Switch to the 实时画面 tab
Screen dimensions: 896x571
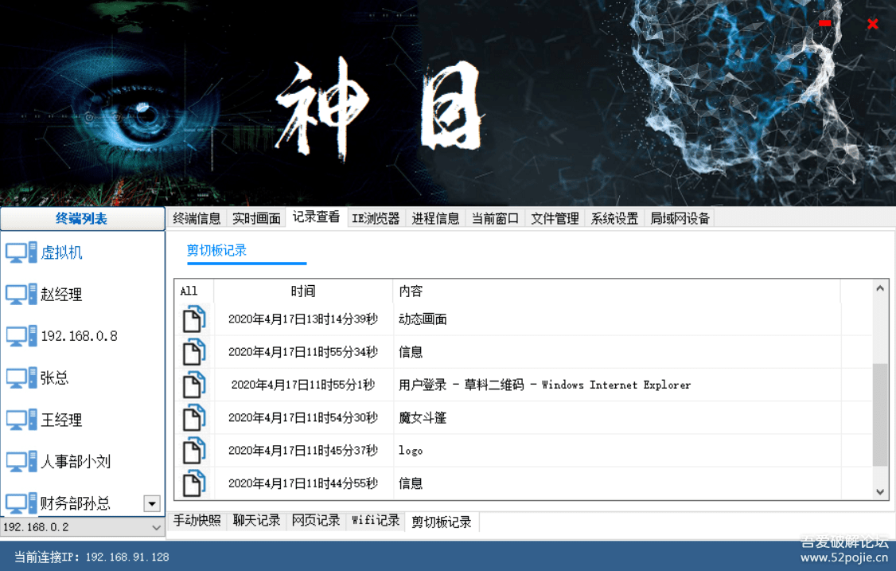[255, 217]
